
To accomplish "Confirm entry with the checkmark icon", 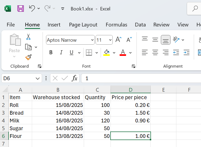I will [65, 78].
